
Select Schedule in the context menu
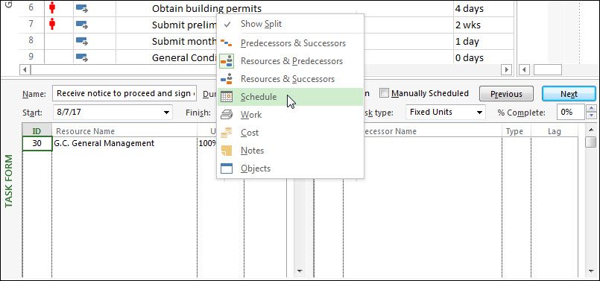[x=290, y=97]
